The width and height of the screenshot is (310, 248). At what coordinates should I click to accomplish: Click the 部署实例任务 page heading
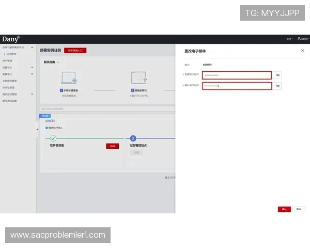(51, 50)
